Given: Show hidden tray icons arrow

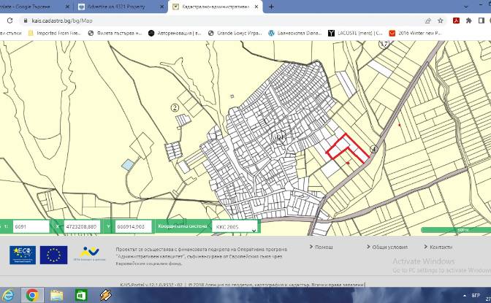Looking at the screenshot, I should tap(465, 296).
